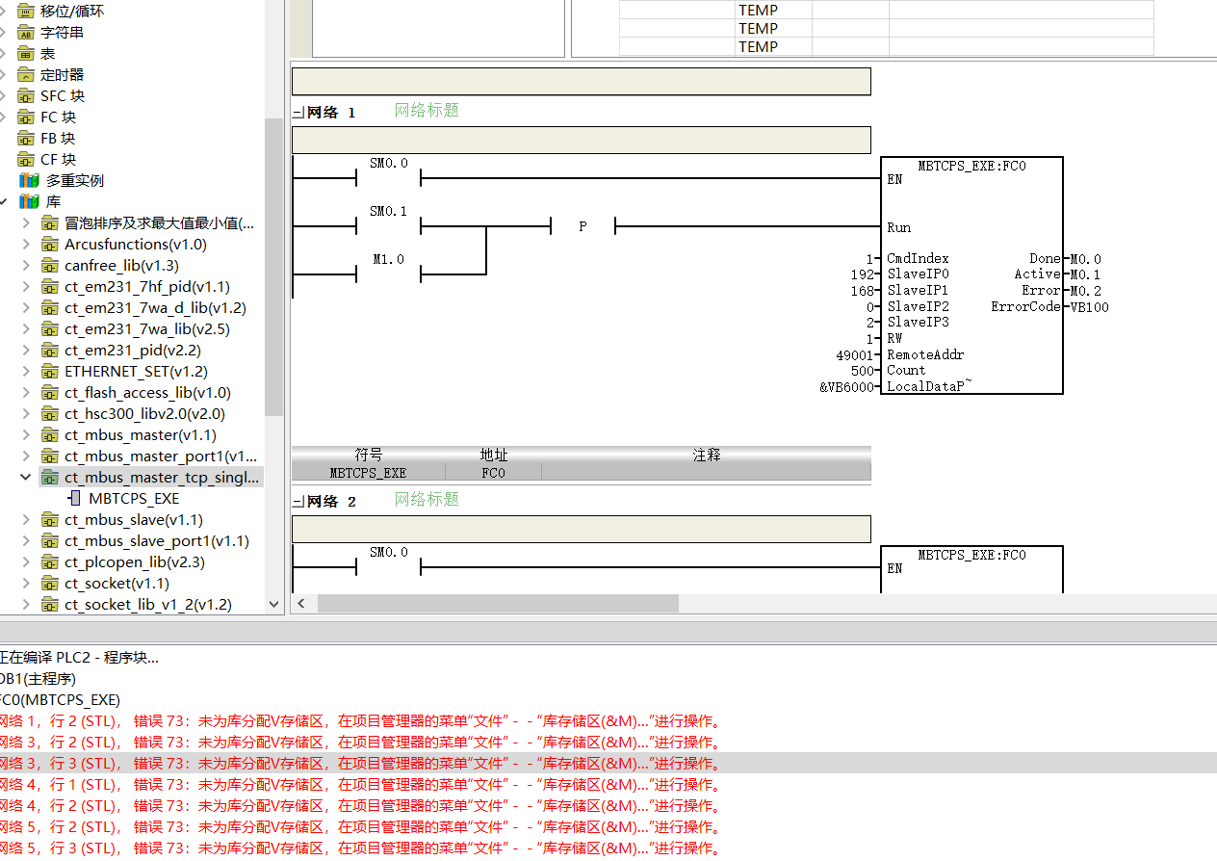Click the MBTCPS_EXE block icon in tree

coord(74,499)
